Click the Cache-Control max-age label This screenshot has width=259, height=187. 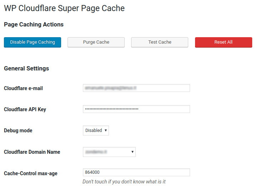point(31,173)
